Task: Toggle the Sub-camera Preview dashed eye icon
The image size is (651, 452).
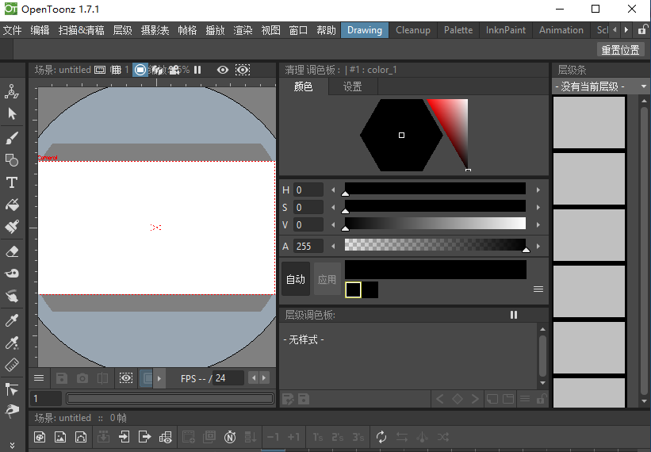Action: (243, 70)
